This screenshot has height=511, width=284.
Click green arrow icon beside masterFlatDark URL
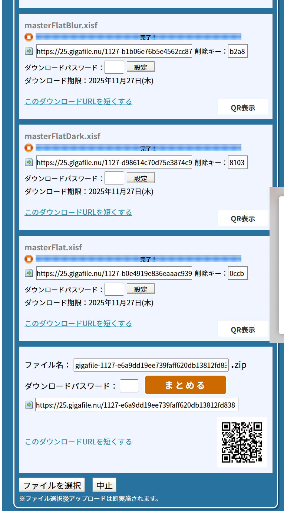tap(29, 162)
